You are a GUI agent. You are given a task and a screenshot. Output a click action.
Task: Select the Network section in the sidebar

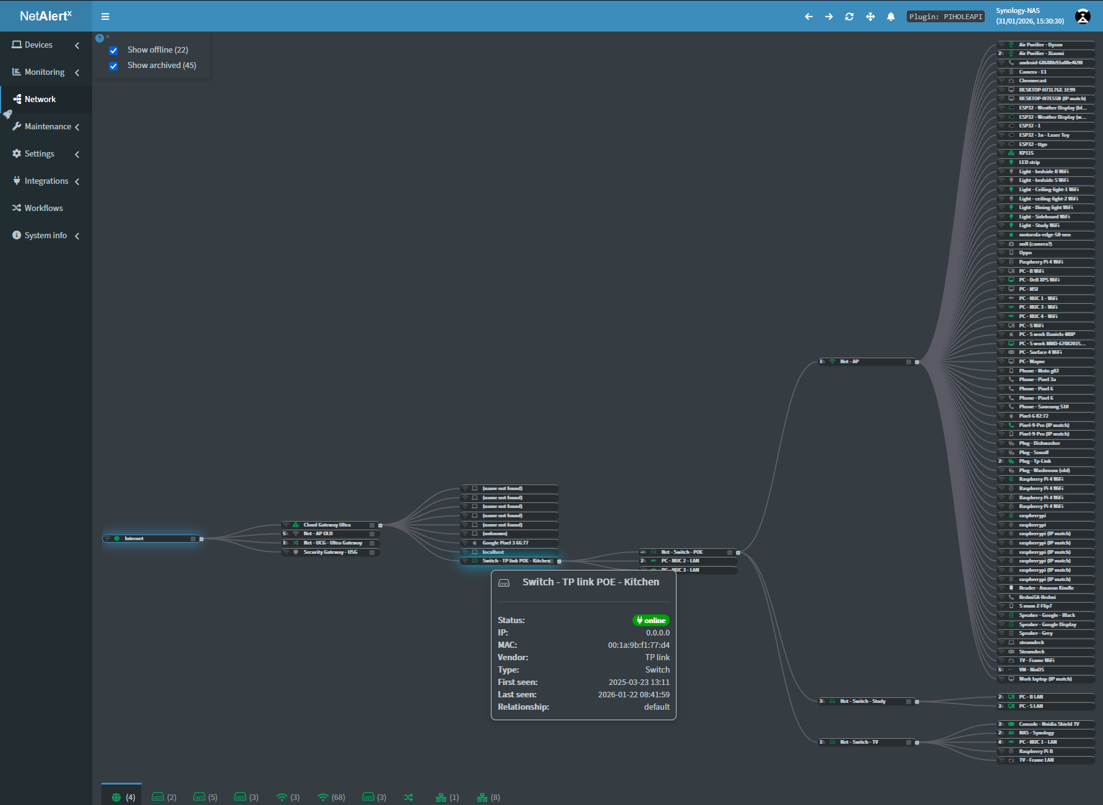click(x=40, y=99)
